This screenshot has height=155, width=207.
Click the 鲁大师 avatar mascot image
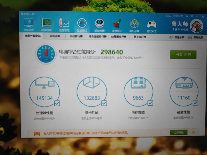196,26
